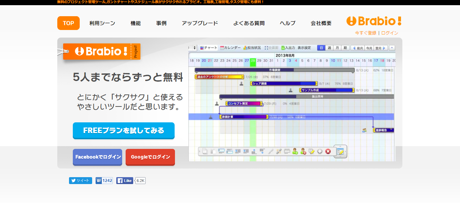Screen dimensions: 460x203
Task: Click the gray plus add icon
Action: [x=320, y=151]
